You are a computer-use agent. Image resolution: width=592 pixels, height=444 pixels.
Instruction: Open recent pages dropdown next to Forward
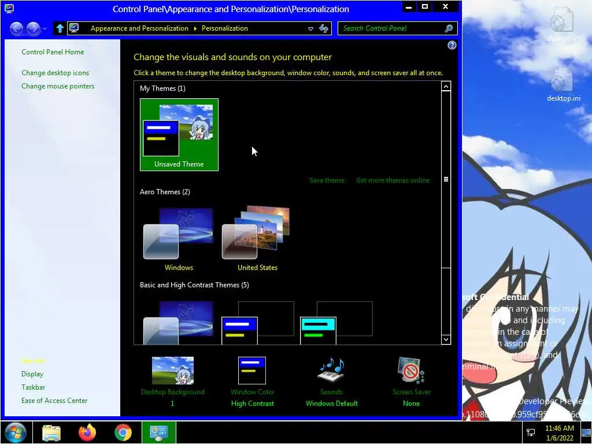coord(45,29)
